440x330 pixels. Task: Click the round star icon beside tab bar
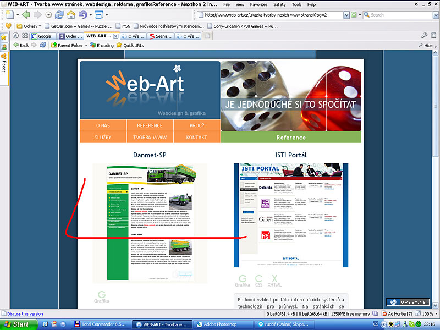click(16, 36)
